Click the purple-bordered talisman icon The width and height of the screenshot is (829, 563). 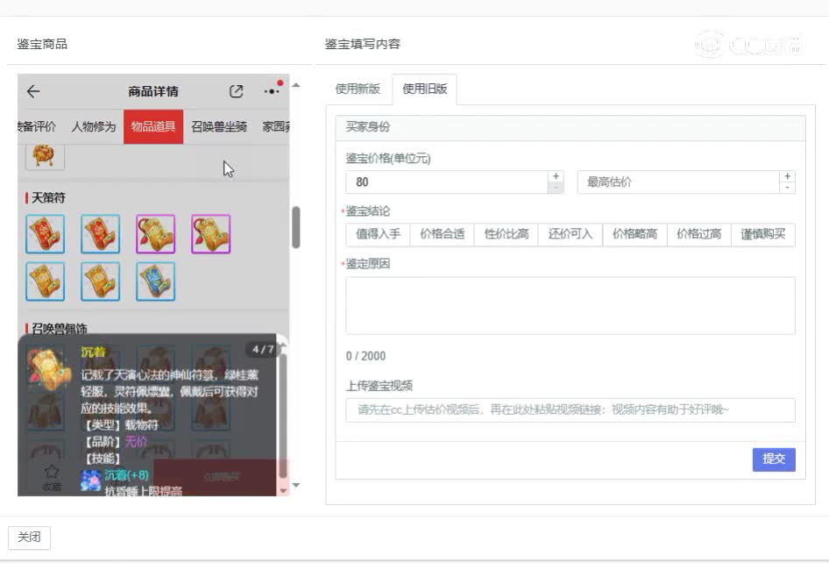[155, 233]
